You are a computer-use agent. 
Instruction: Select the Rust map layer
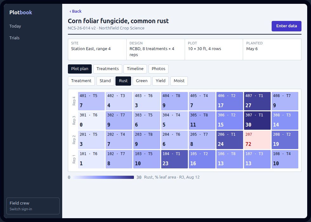(123, 81)
